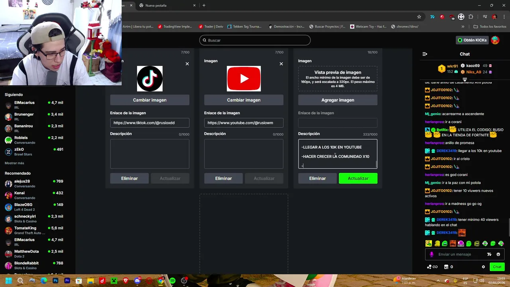Open channel points icon below chat
Screen dimensions: 510x287
pos(429,267)
